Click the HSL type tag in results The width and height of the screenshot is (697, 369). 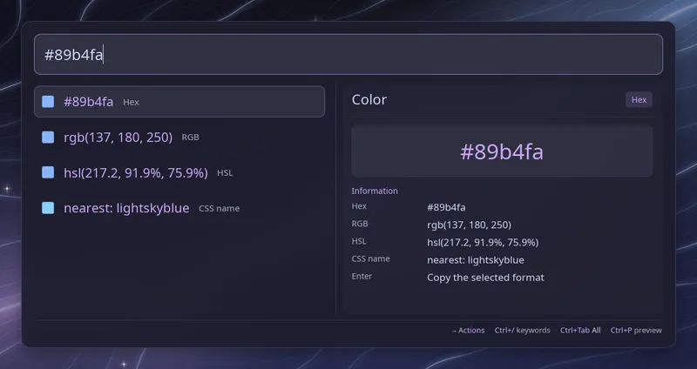pos(225,172)
